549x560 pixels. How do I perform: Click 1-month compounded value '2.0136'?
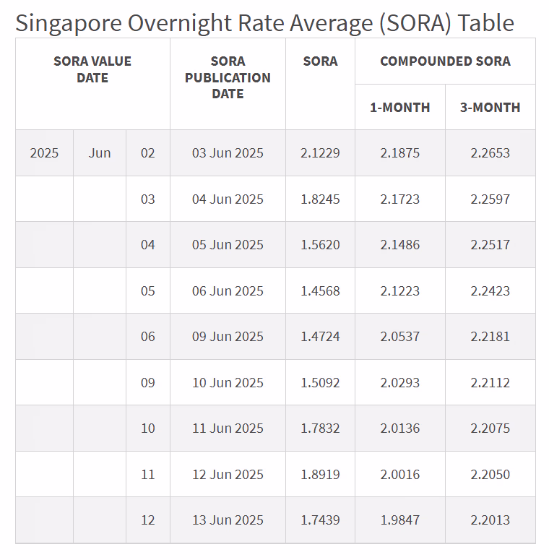(399, 428)
